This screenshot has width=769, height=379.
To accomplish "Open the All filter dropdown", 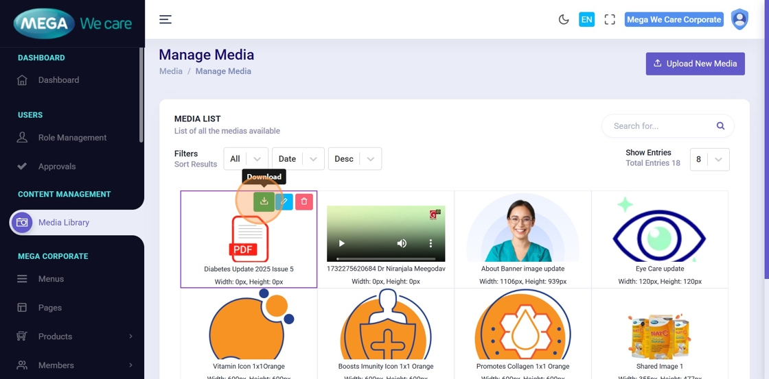I will [x=245, y=159].
